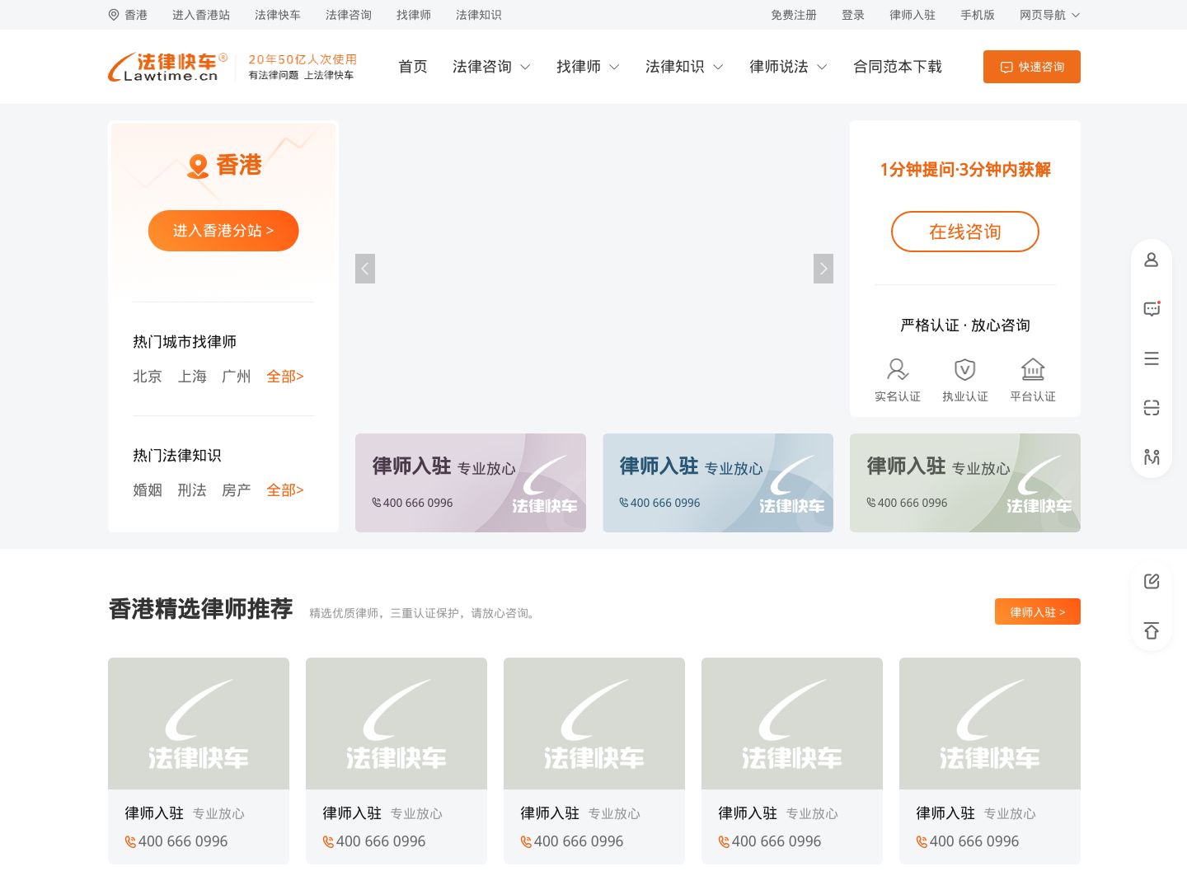This screenshot has height=890, width=1187.
Task: Click the 进入香港分站 button
Action: click(x=223, y=231)
